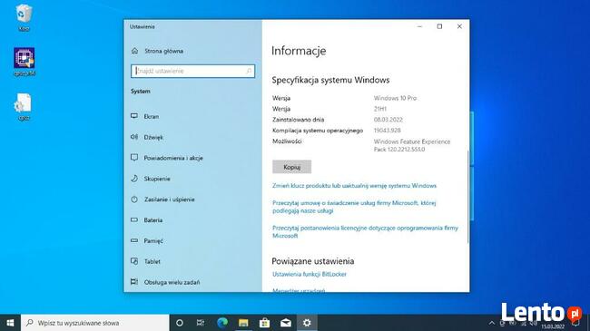Select the Recycle Bin desktop icon

coord(24,17)
